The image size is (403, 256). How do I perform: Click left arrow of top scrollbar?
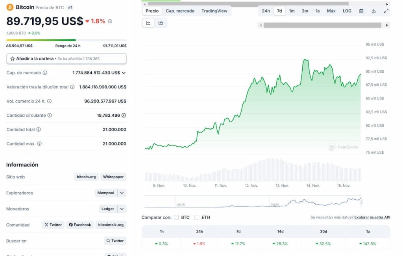coord(145,4)
